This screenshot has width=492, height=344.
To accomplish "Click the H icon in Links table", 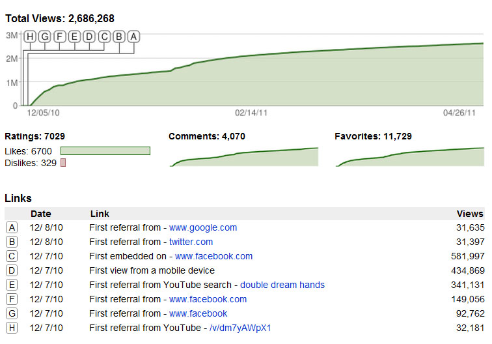I will coord(12,328).
